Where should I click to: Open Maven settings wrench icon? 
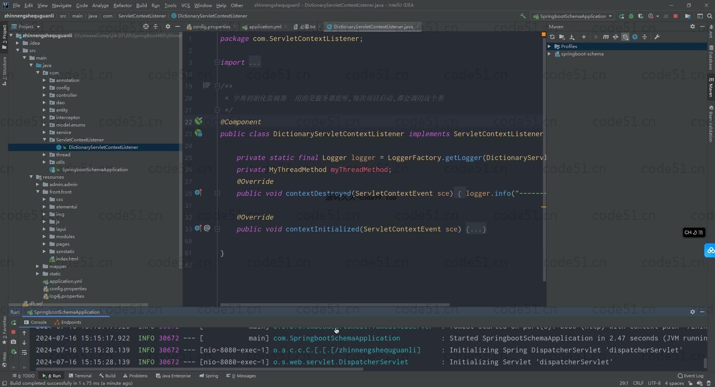click(x=657, y=37)
